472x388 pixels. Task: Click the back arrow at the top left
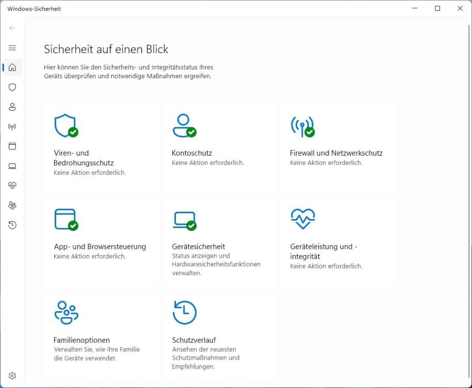pos(12,28)
